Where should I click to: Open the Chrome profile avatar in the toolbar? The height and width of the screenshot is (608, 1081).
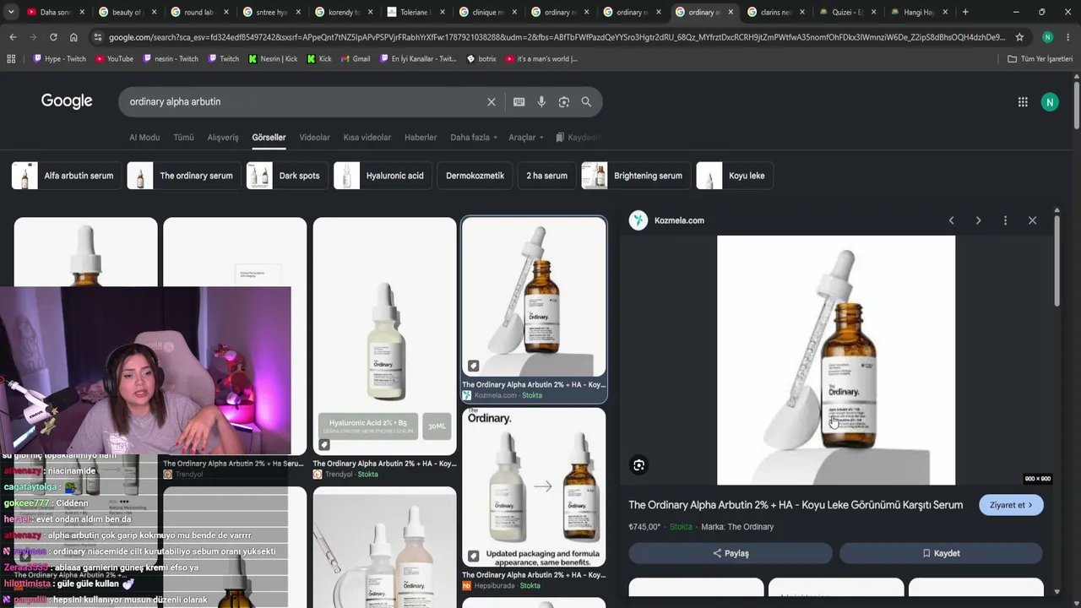(1047, 37)
